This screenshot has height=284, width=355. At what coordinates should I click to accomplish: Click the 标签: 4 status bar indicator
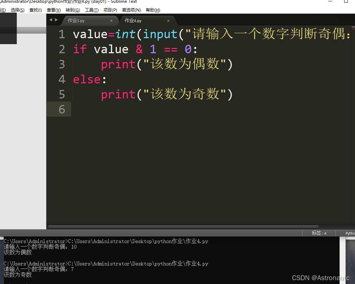(319, 233)
